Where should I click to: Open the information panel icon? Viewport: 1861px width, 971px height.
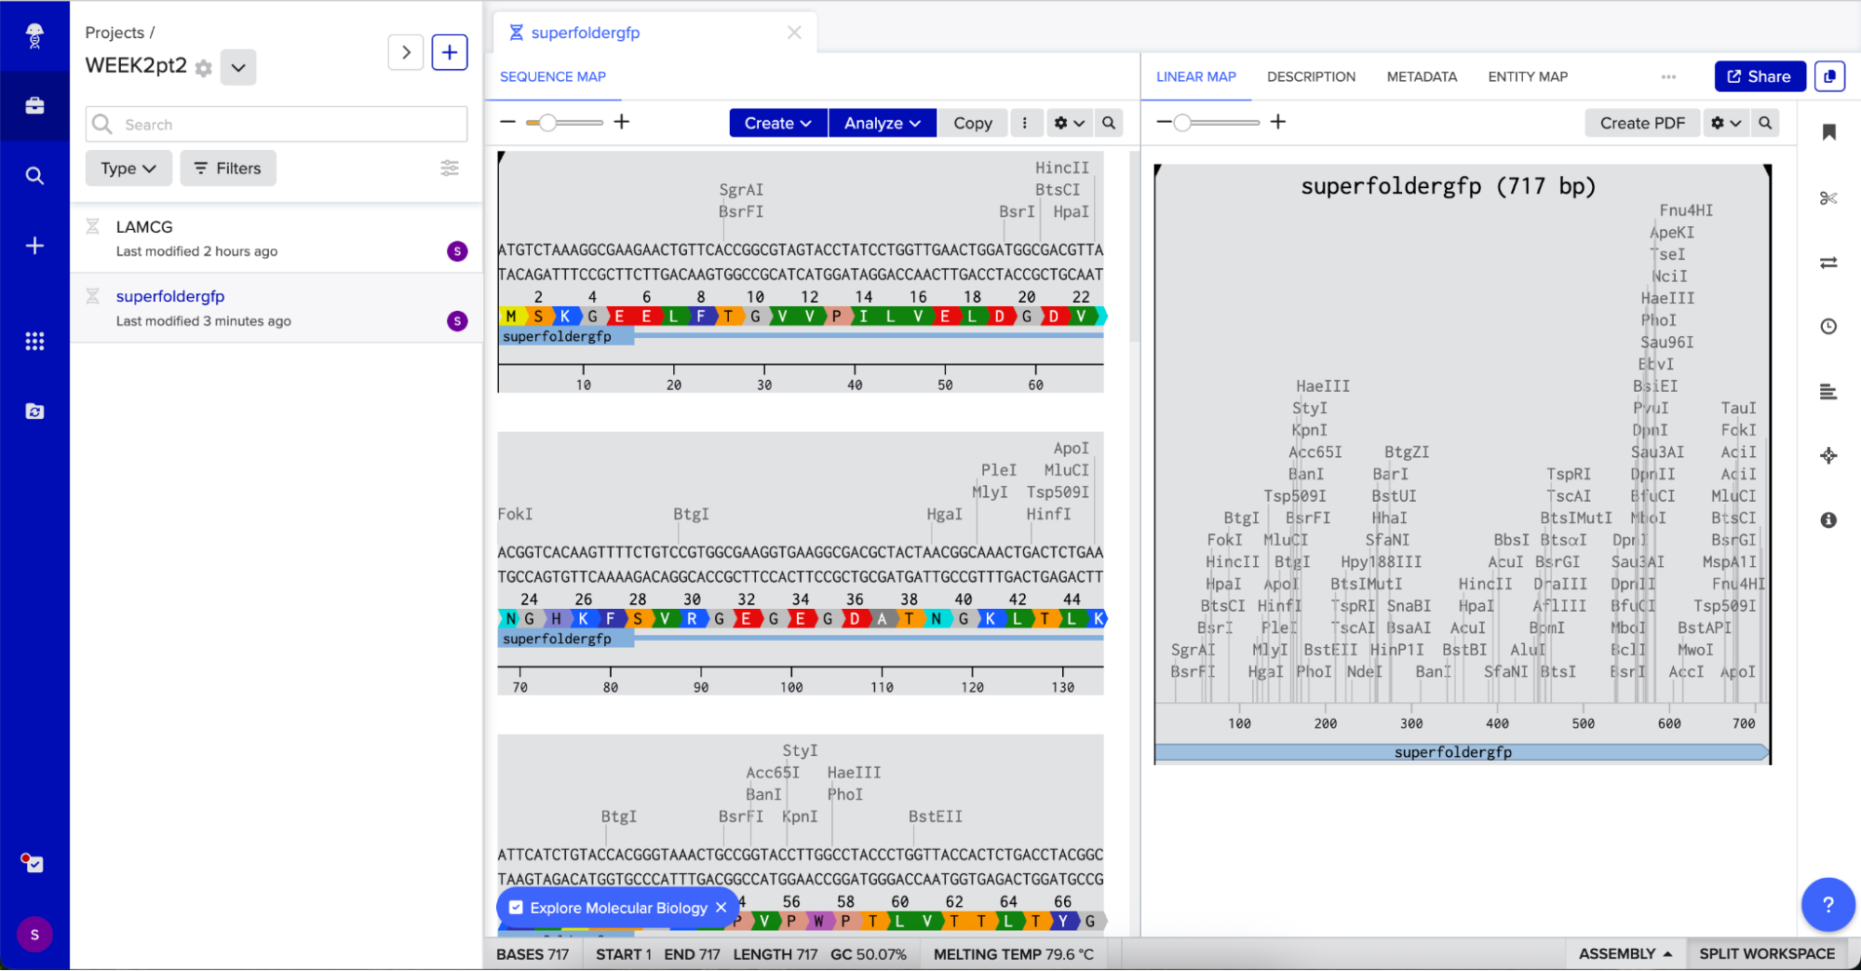tap(1828, 520)
